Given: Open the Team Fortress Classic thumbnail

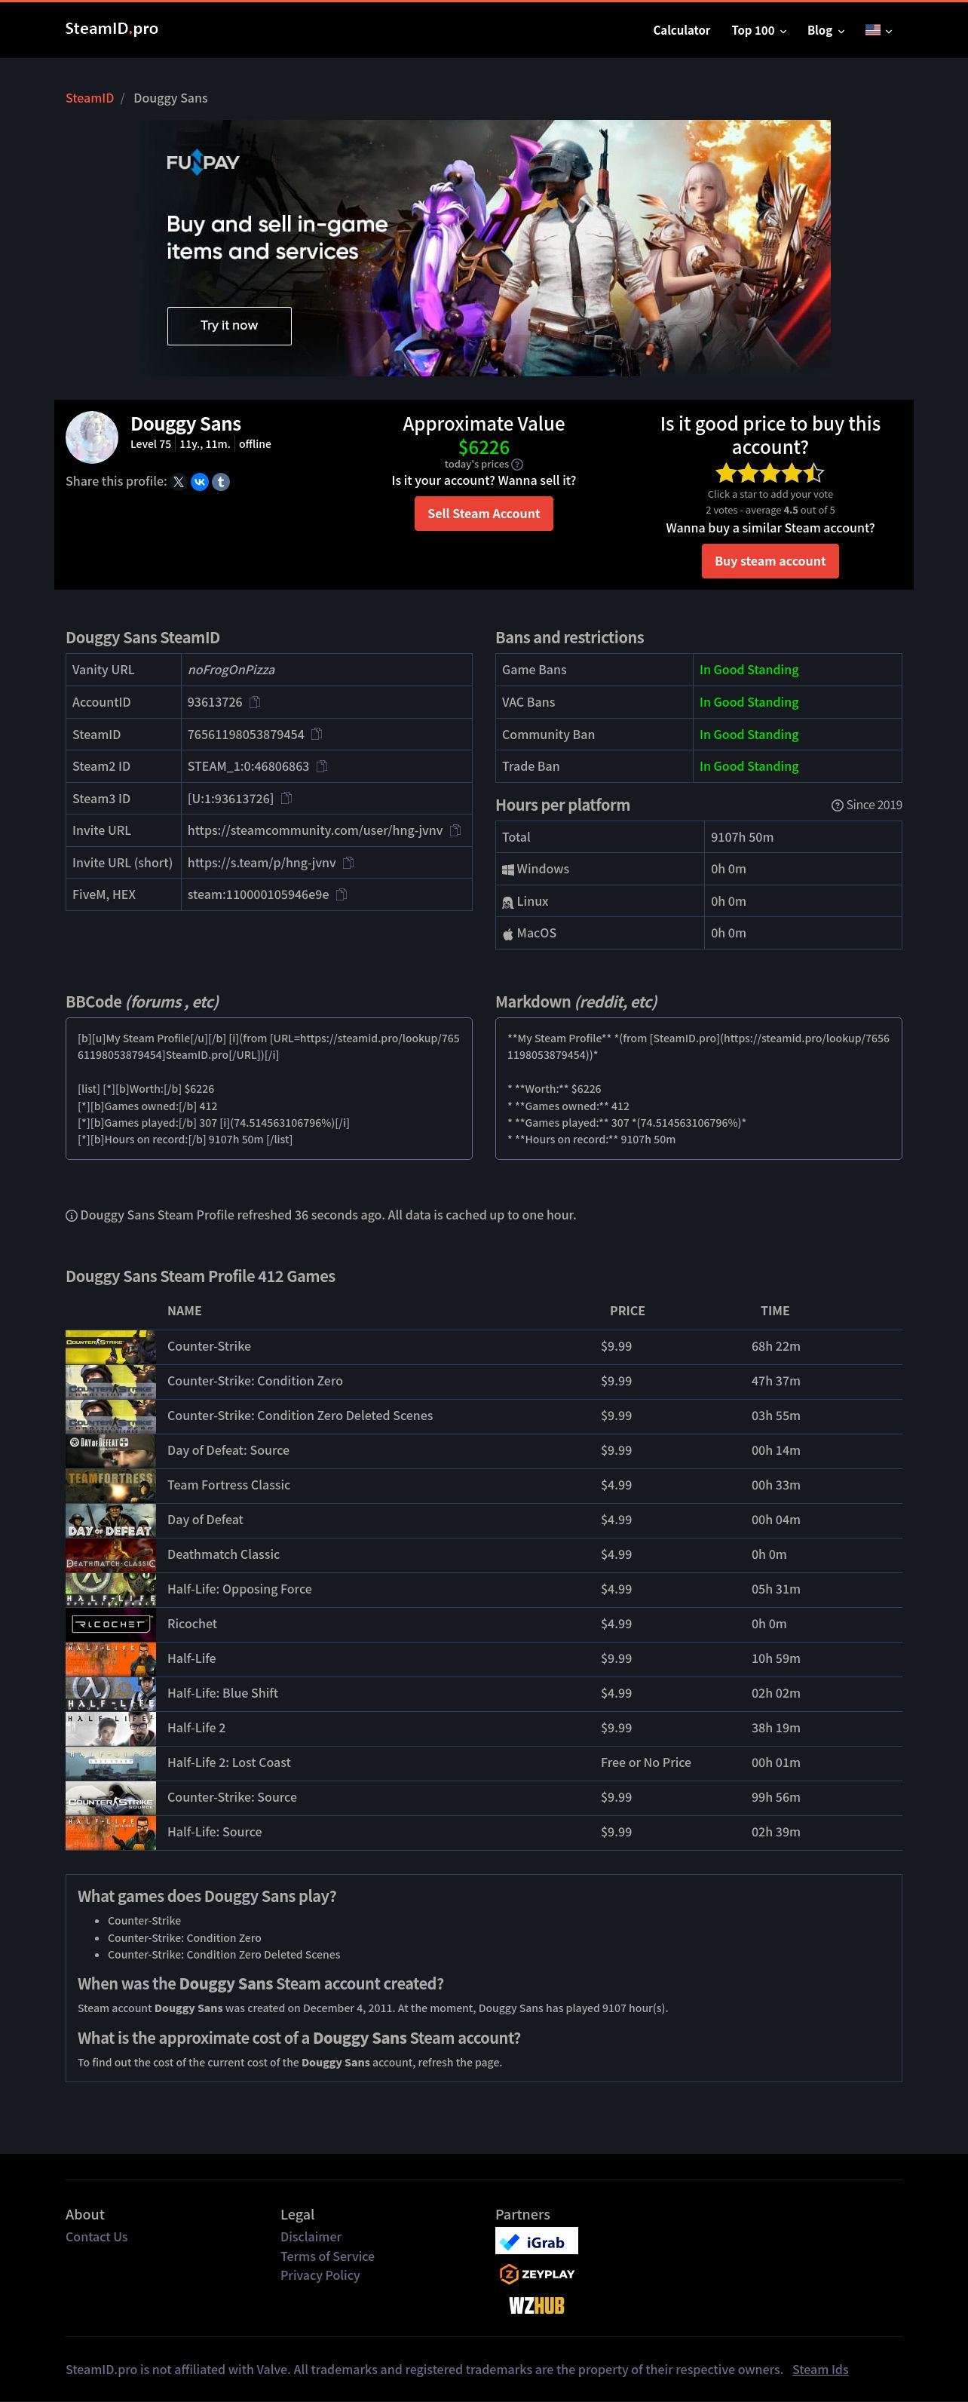Looking at the screenshot, I should (x=110, y=1486).
